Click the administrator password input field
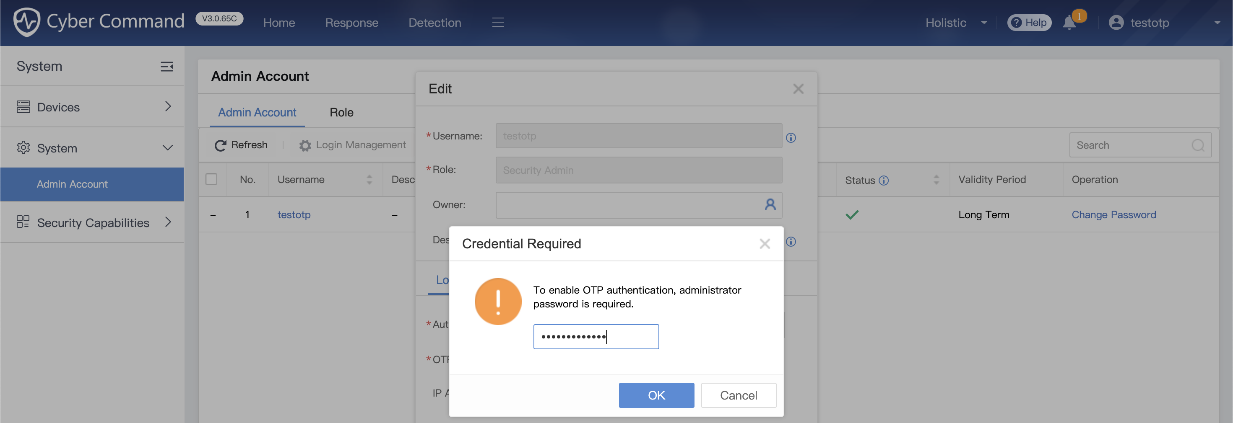 point(596,336)
